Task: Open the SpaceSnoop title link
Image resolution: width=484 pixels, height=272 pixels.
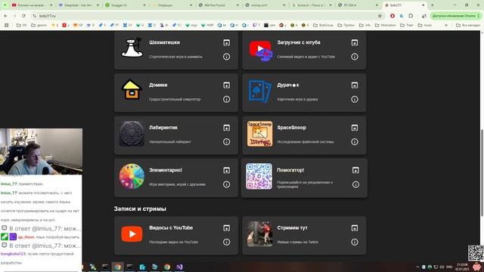Action: [x=291, y=128]
